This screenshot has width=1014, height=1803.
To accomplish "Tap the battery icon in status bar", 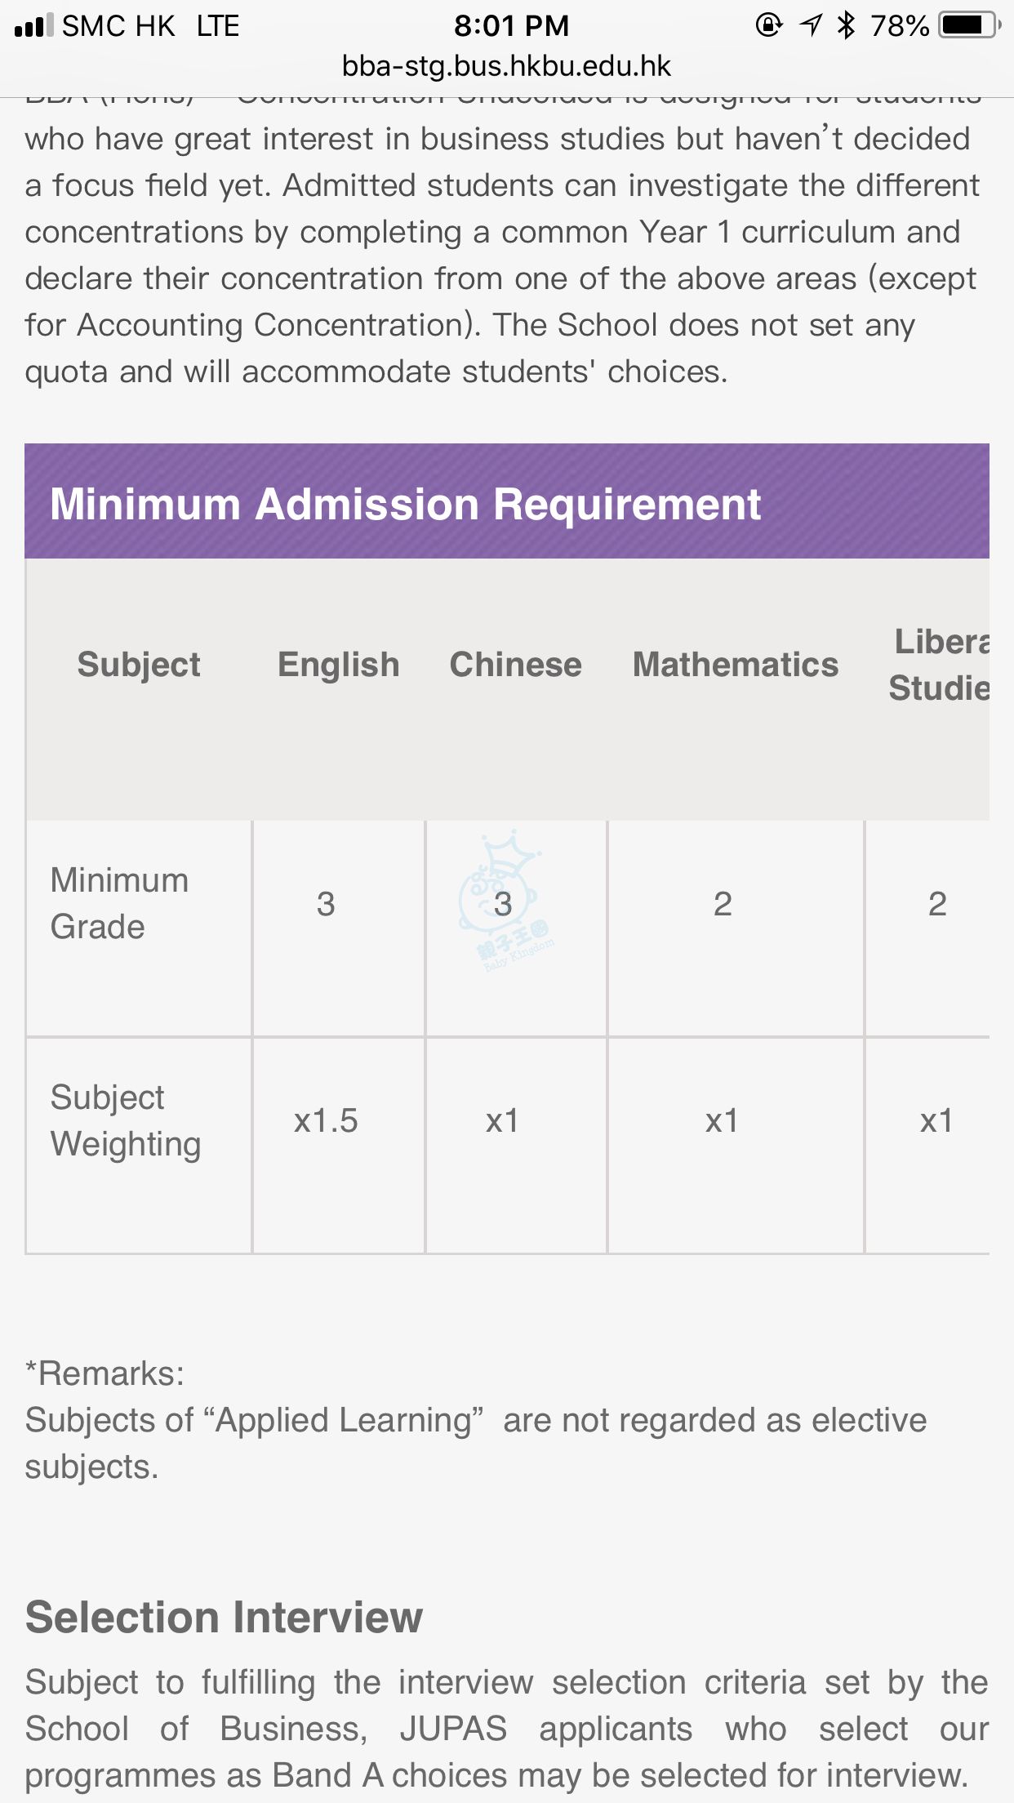I will pos(969,26).
